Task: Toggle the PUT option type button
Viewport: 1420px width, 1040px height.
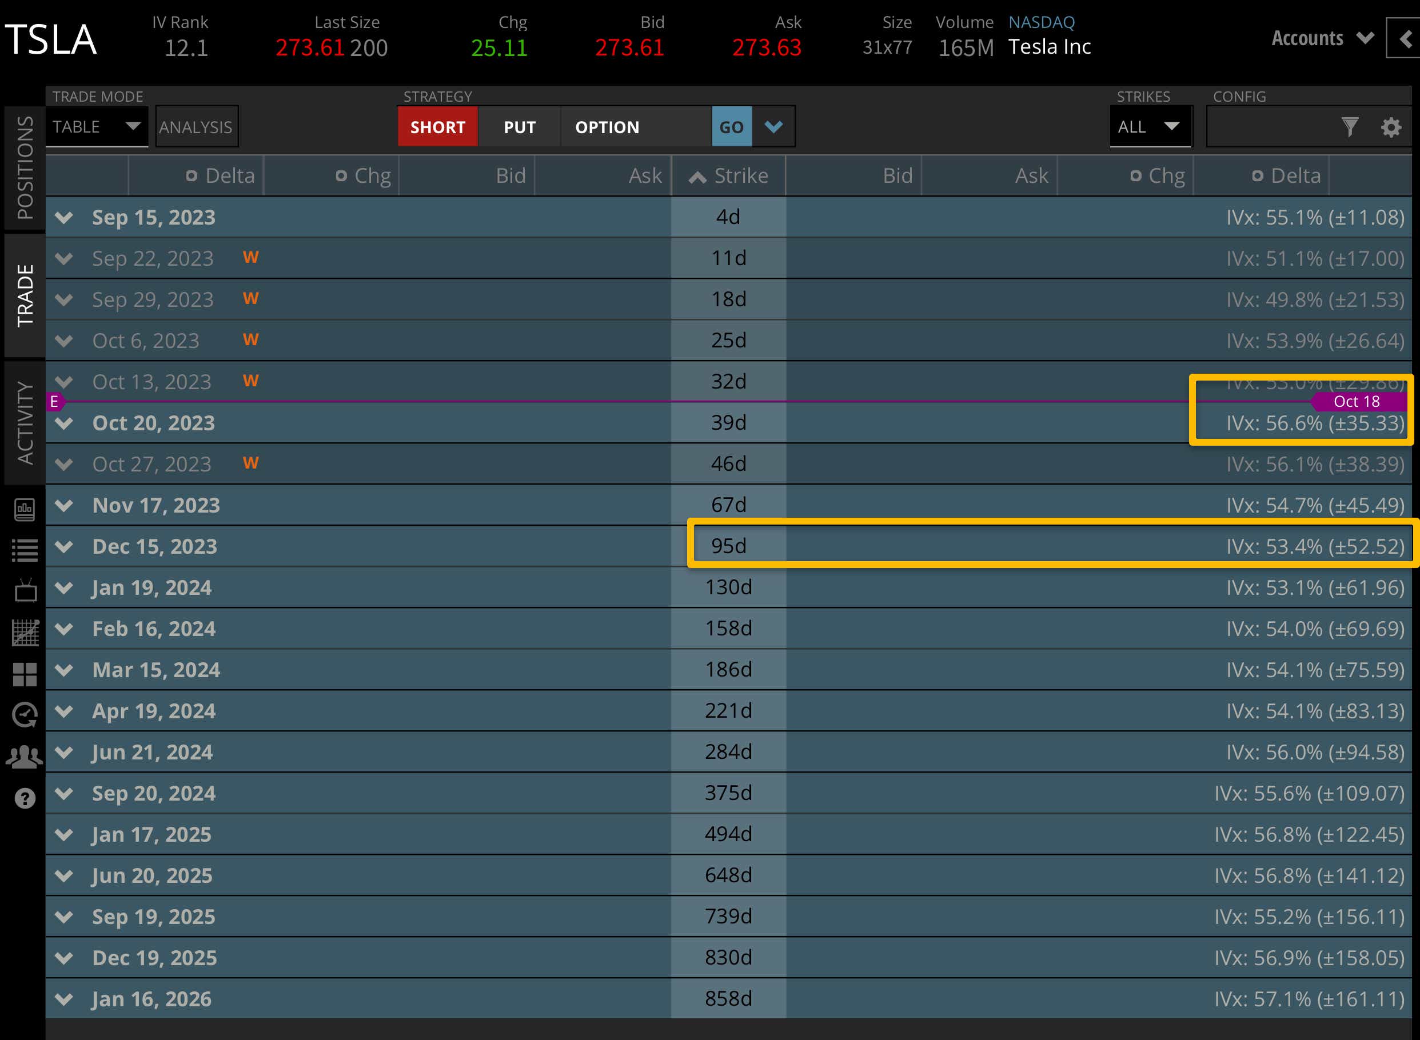Action: [520, 127]
